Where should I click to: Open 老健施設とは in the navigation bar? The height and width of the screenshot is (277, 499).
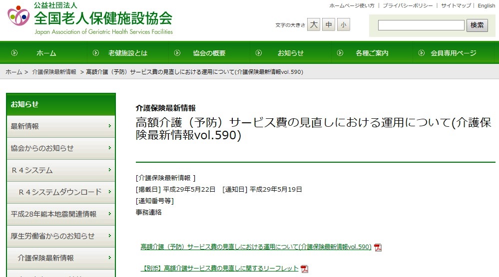tap(128, 53)
